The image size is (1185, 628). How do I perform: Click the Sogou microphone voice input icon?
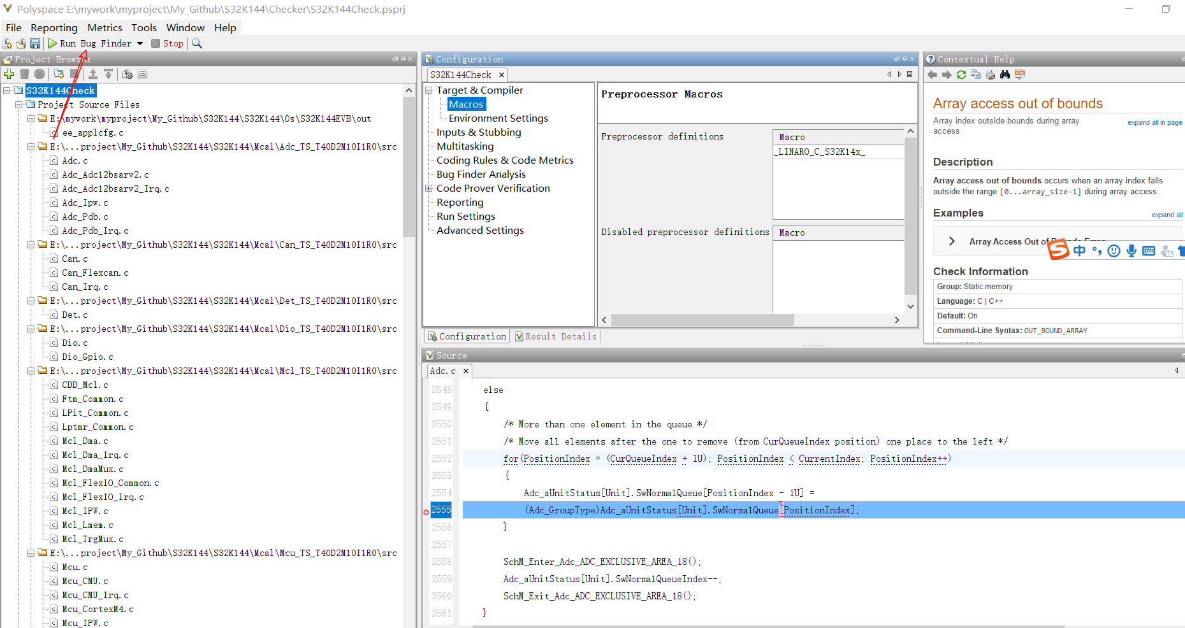[1131, 251]
